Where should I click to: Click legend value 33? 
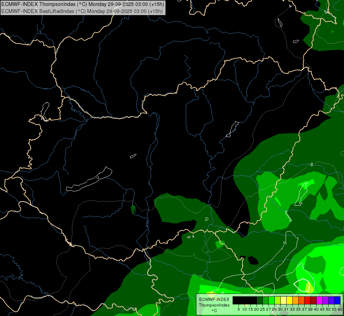pos(292,309)
